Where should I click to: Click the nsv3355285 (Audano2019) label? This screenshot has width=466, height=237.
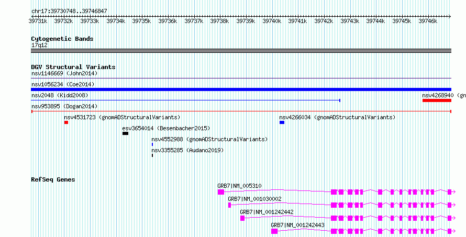(x=187, y=150)
